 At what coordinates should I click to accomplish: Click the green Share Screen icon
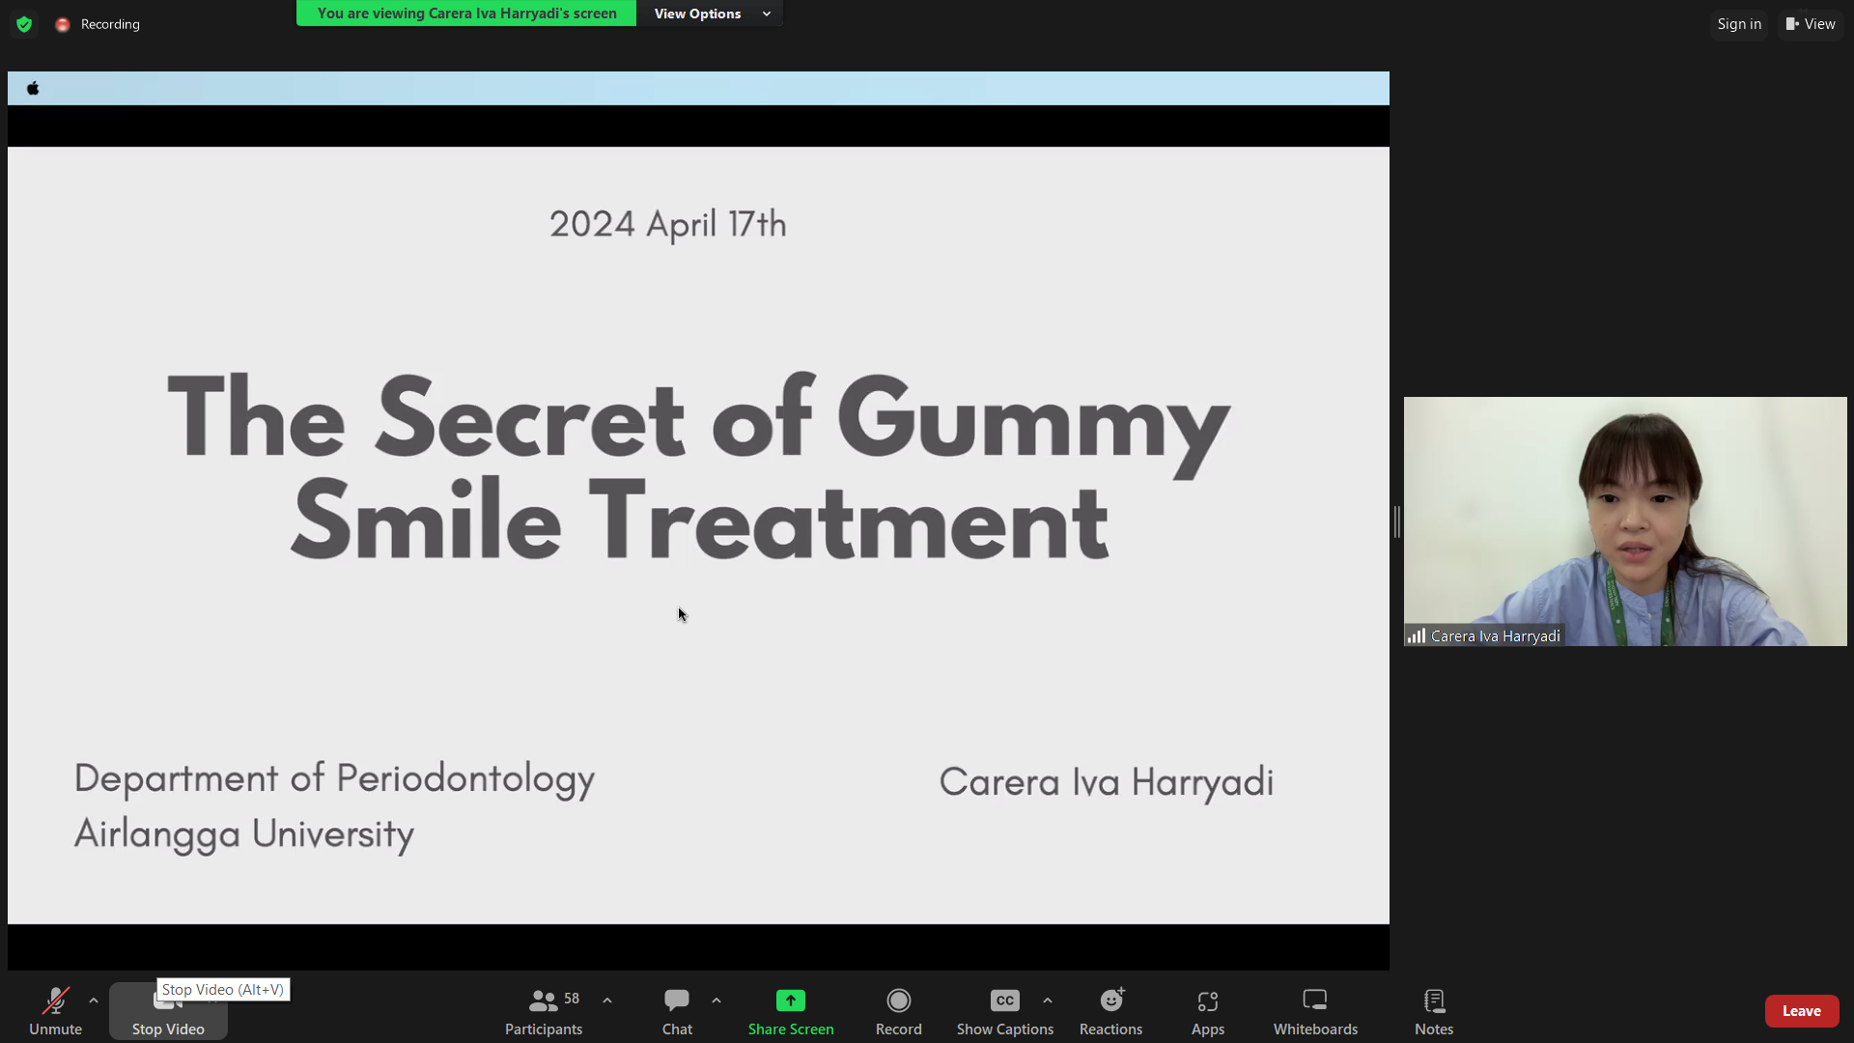pyautogui.click(x=791, y=1001)
